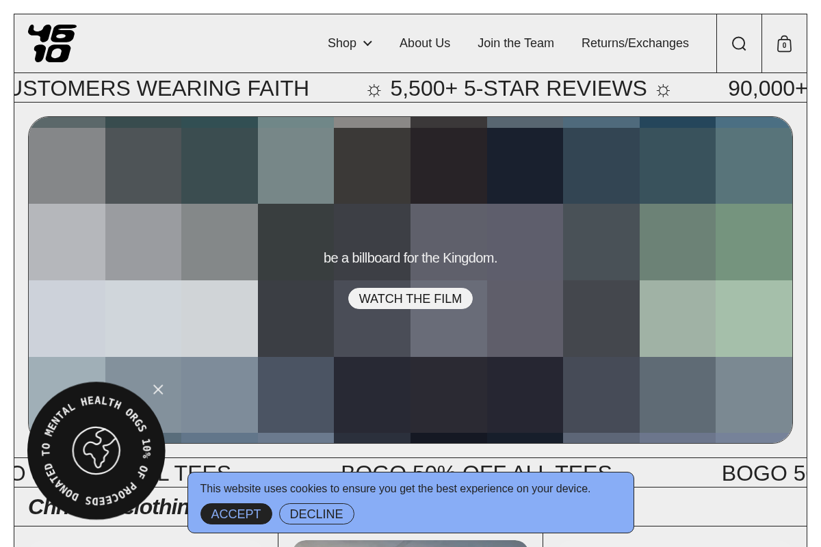Click the WATCH THE FILM button
The image size is (821, 547).
[410, 298]
